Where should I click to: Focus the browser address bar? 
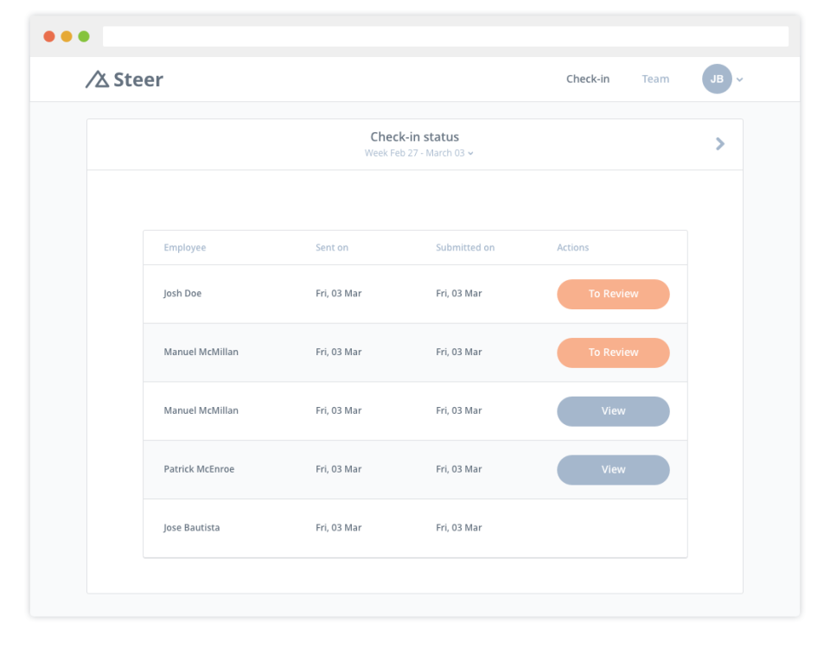(445, 36)
